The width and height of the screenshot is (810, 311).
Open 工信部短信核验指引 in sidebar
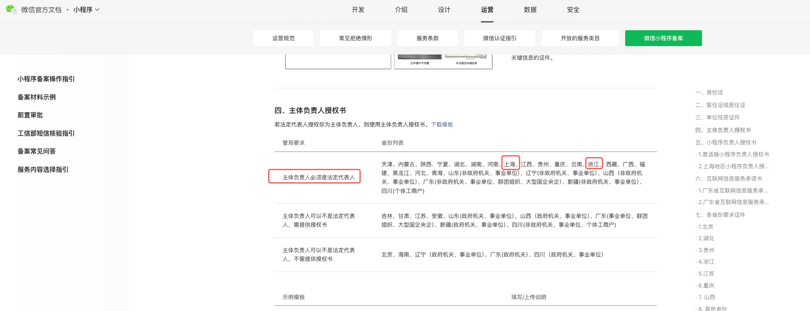coord(46,133)
